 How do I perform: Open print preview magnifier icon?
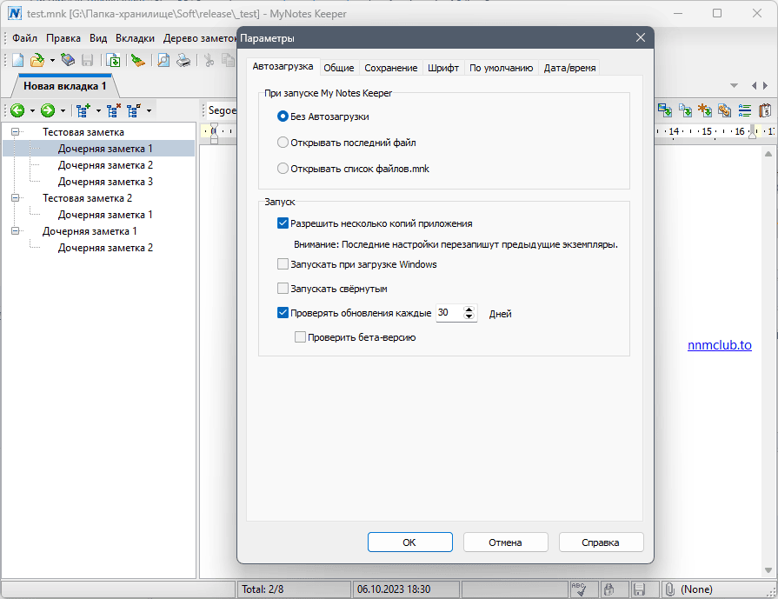163,61
